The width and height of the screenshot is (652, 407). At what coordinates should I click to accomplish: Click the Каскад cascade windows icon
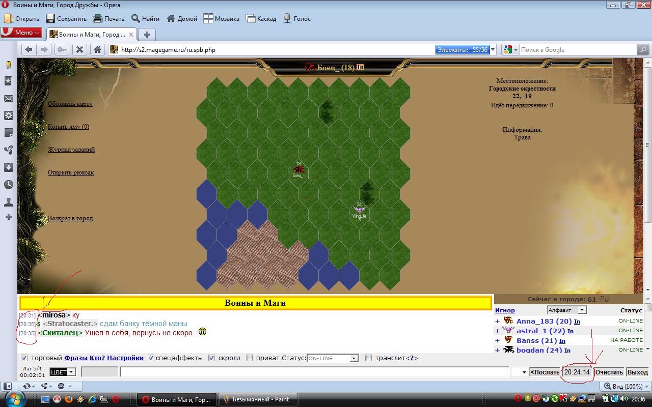pyautogui.click(x=251, y=18)
